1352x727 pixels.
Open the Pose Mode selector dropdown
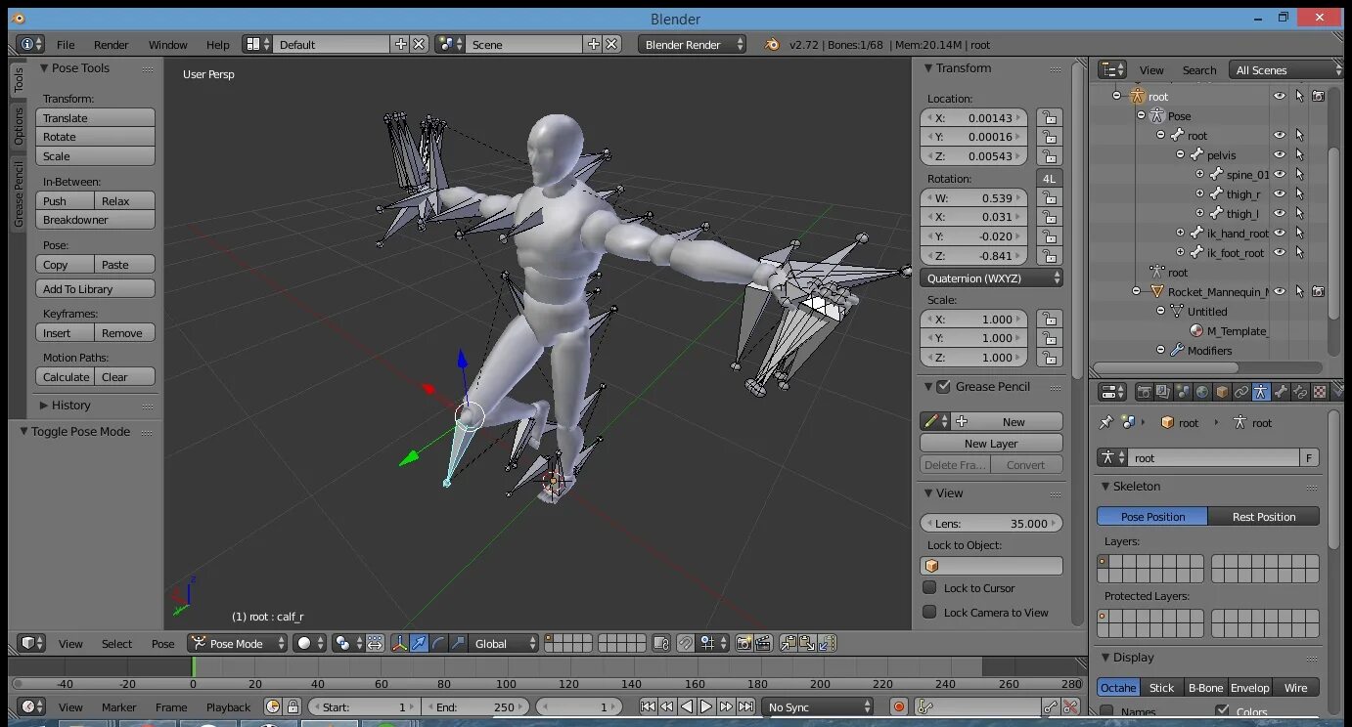pos(238,643)
